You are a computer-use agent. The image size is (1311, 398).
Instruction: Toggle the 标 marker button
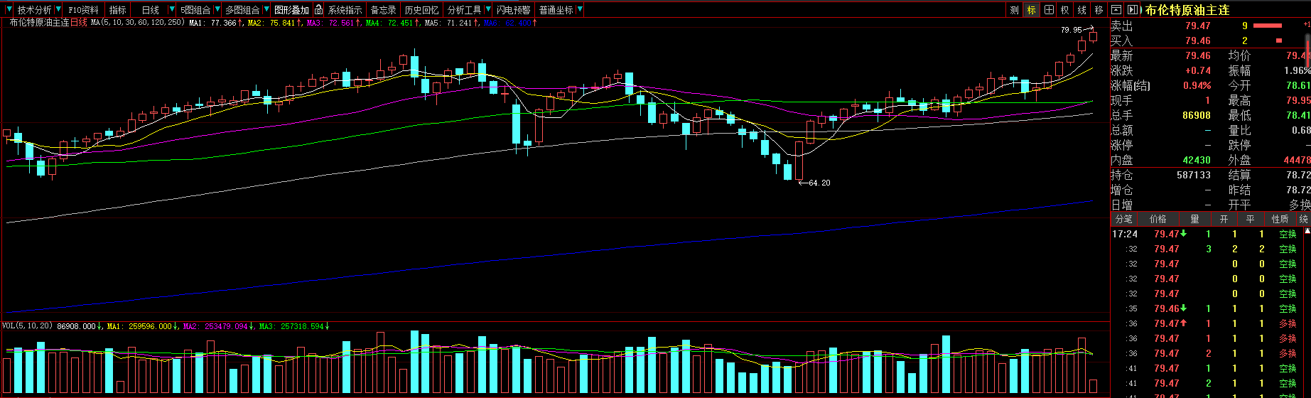1031,10
